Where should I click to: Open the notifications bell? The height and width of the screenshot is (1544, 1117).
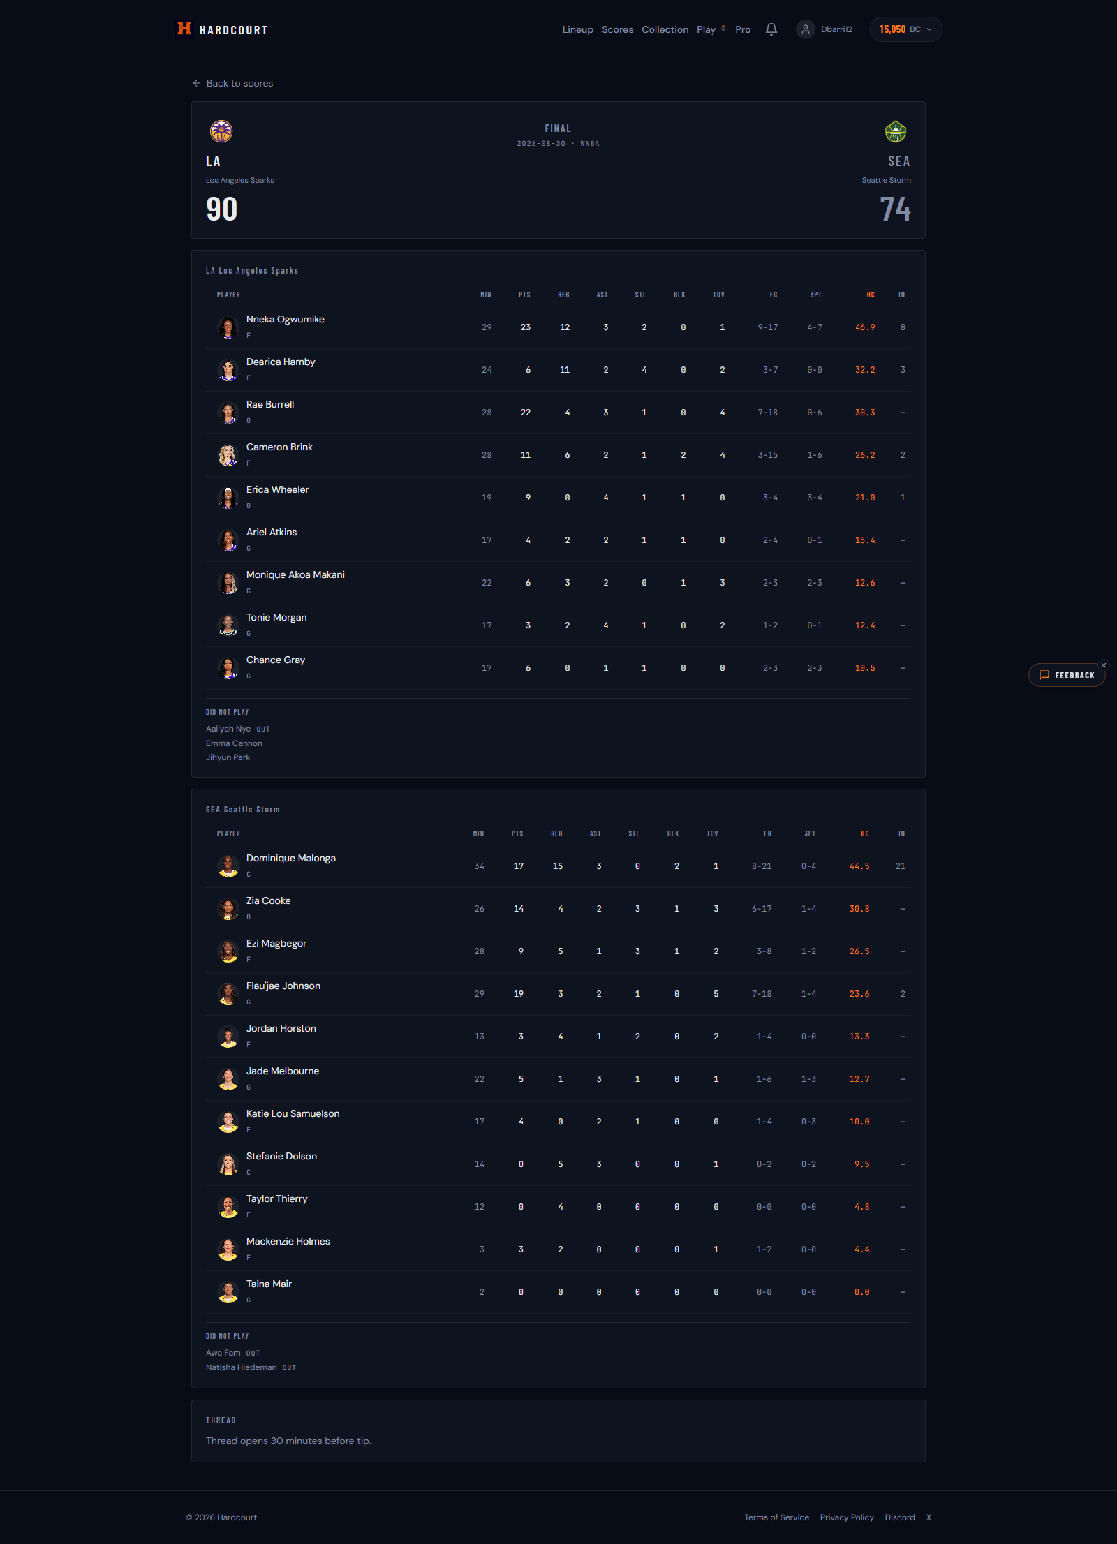click(771, 29)
